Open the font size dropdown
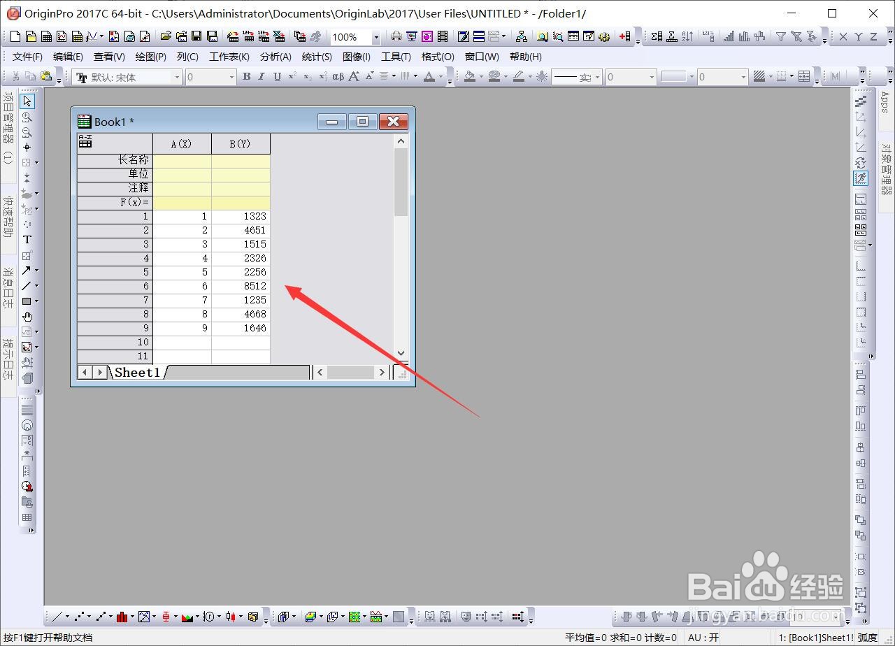Viewport: 895px width, 646px height. 231,77
